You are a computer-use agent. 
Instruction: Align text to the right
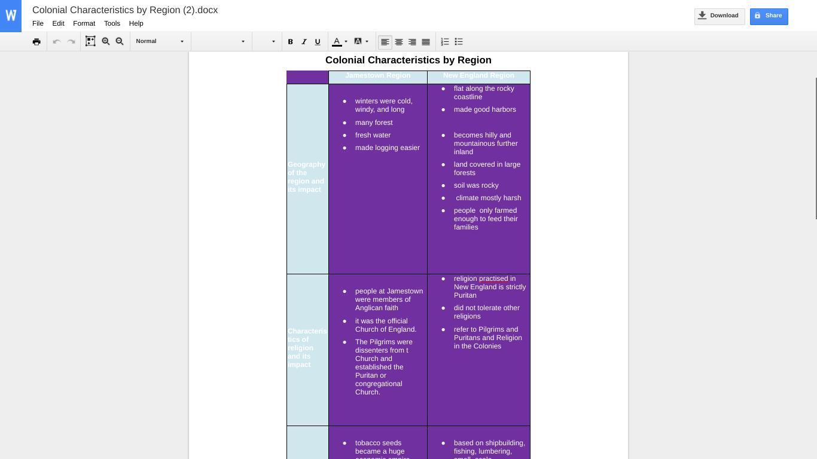[x=412, y=42]
